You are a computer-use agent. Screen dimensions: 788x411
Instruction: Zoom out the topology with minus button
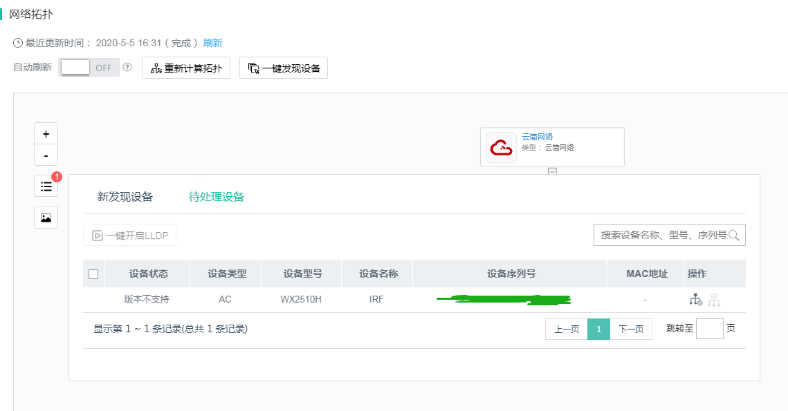pos(46,155)
